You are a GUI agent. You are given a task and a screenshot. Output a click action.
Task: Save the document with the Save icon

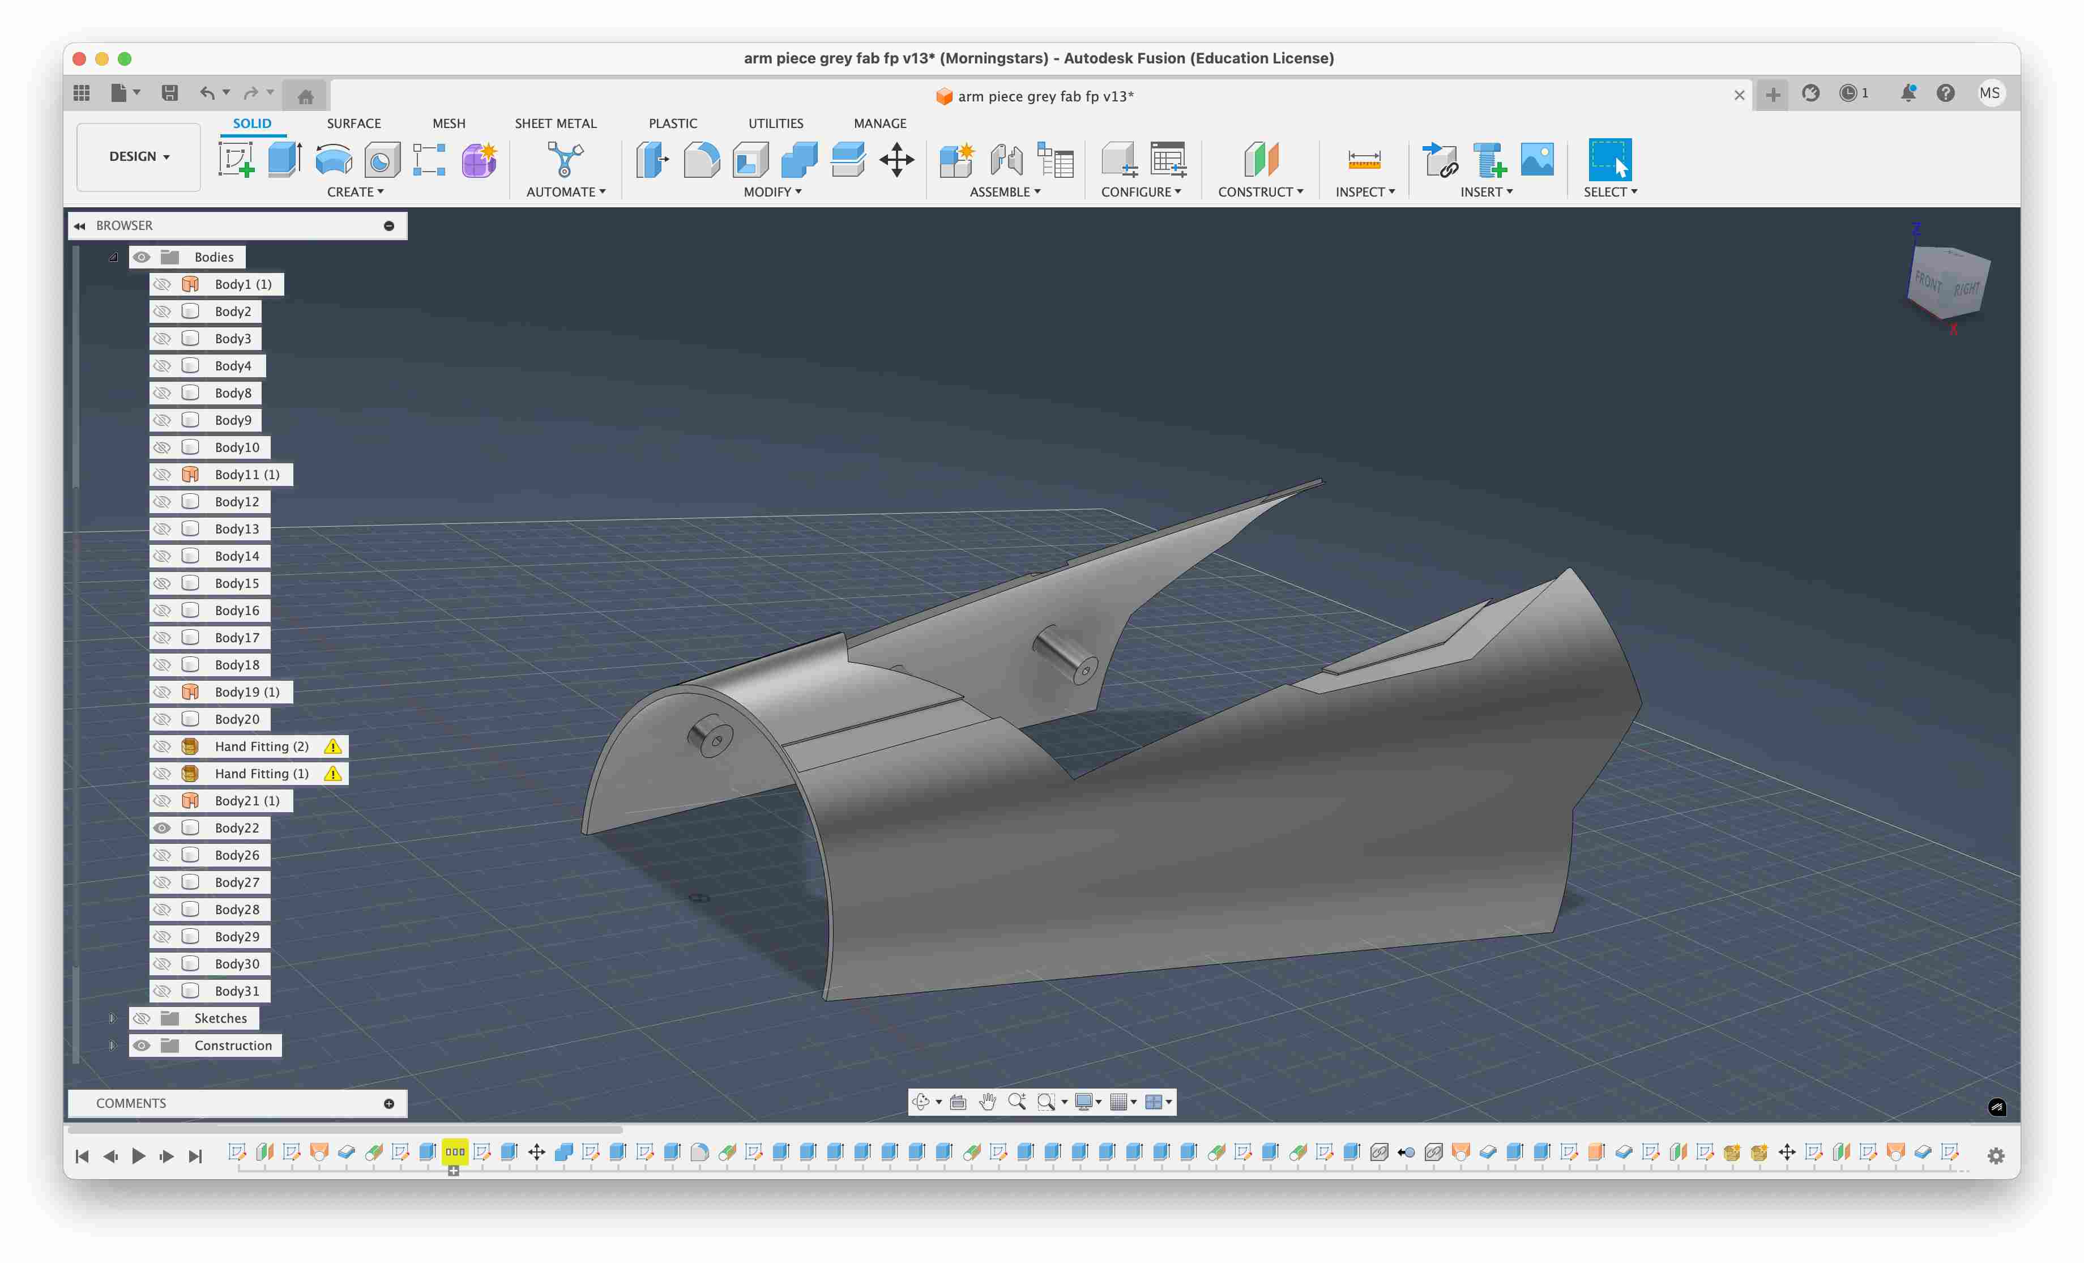point(170,93)
